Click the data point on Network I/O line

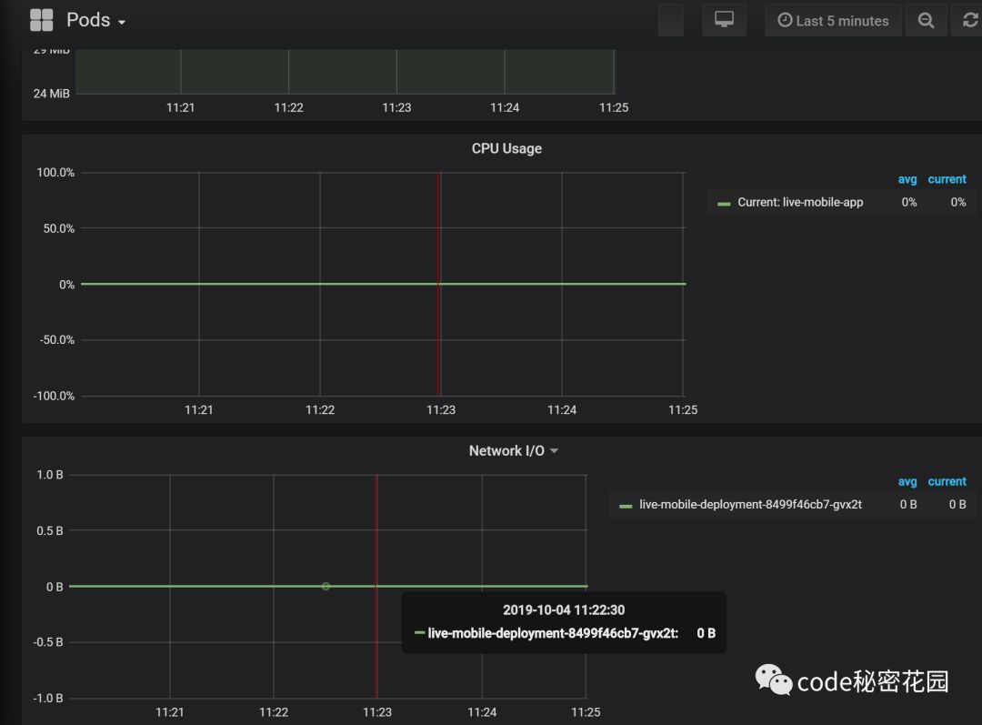(x=326, y=587)
